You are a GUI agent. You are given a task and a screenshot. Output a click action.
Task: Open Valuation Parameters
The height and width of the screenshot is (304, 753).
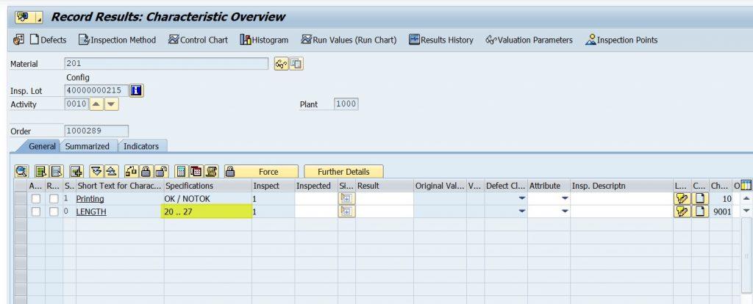529,40
